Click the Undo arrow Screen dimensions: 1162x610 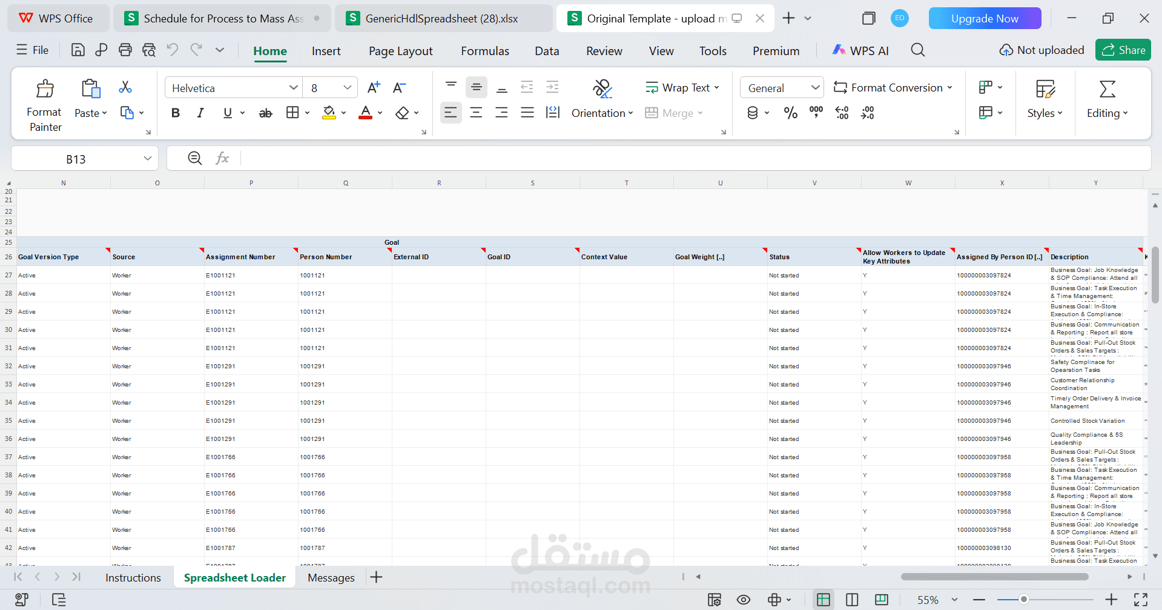coord(173,50)
